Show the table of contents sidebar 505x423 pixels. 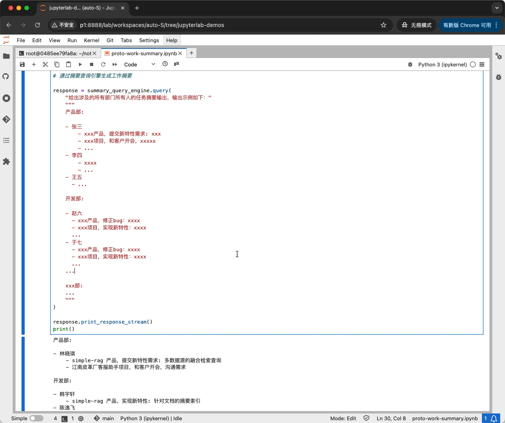6,140
